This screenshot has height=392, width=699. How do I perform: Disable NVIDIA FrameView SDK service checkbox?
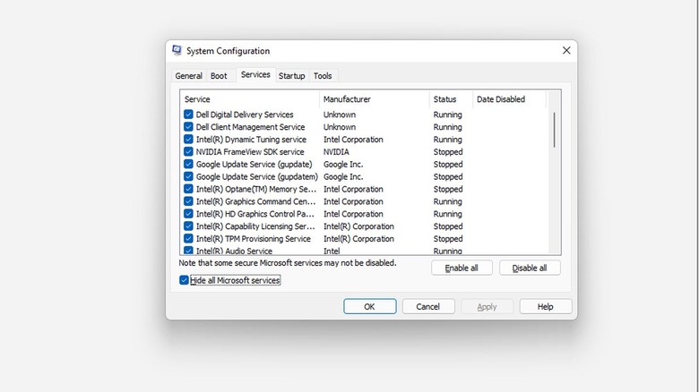click(188, 152)
